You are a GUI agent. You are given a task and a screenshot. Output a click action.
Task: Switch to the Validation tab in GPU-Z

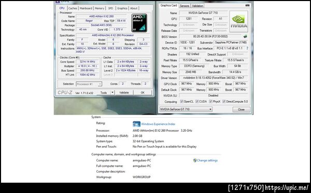[197, 6]
